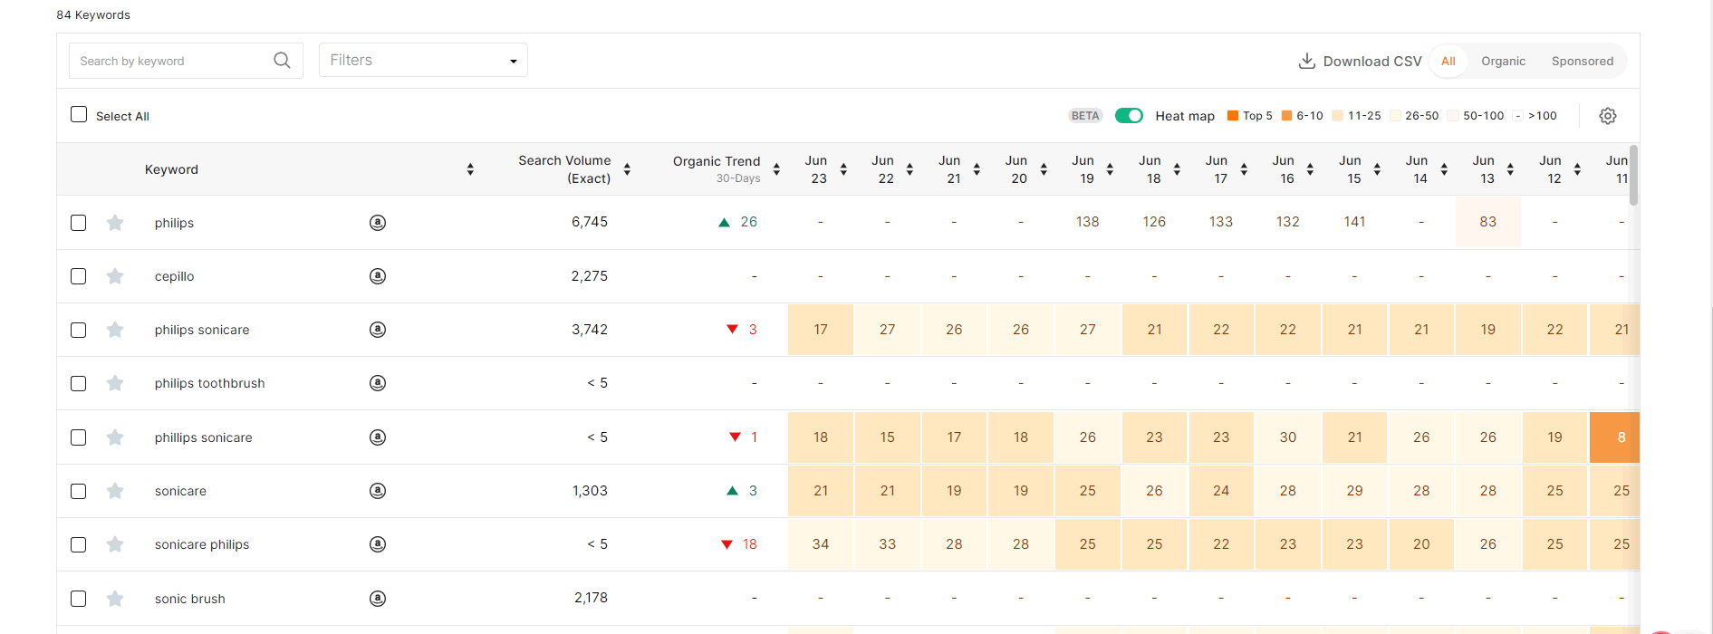This screenshot has width=1713, height=634.
Task: Sort by Keyword column arrows
Action: (x=470, y=169)
